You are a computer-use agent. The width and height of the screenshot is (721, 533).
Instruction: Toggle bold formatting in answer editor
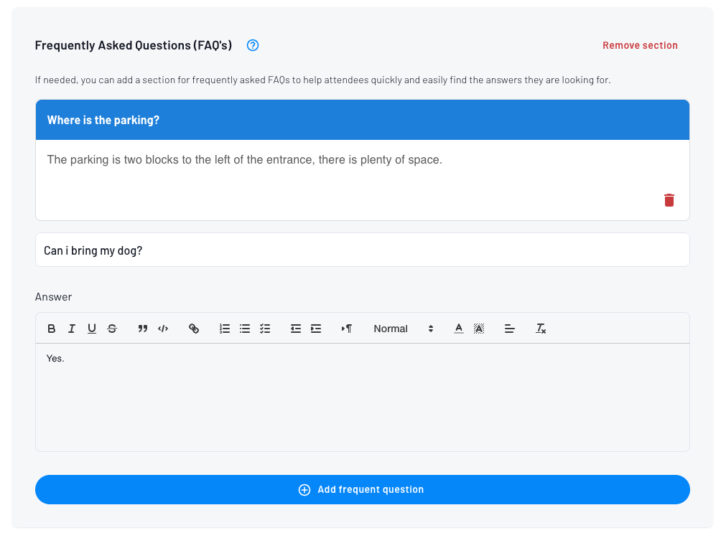click(x=52, y=329)
